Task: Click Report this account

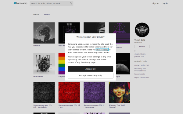Action: click(x=142, y=78)
